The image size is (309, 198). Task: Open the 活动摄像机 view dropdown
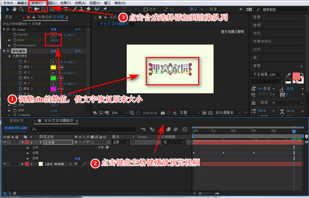(x=228, y=113)
